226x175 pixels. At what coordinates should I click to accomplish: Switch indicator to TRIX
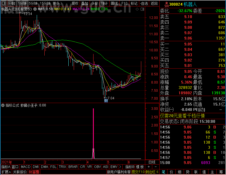pyautogui.click(x=62, y=167)
